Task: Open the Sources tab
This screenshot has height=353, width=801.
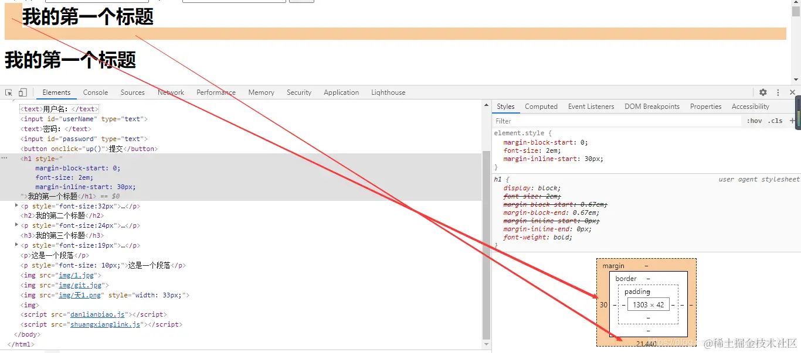Action: (x=133, y=92)
